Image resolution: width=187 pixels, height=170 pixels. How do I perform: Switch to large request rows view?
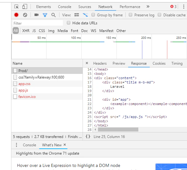[x=77, y=15]
